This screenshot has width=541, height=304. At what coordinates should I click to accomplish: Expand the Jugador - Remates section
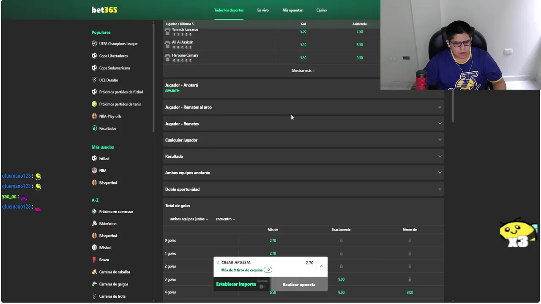pos(303,124)
